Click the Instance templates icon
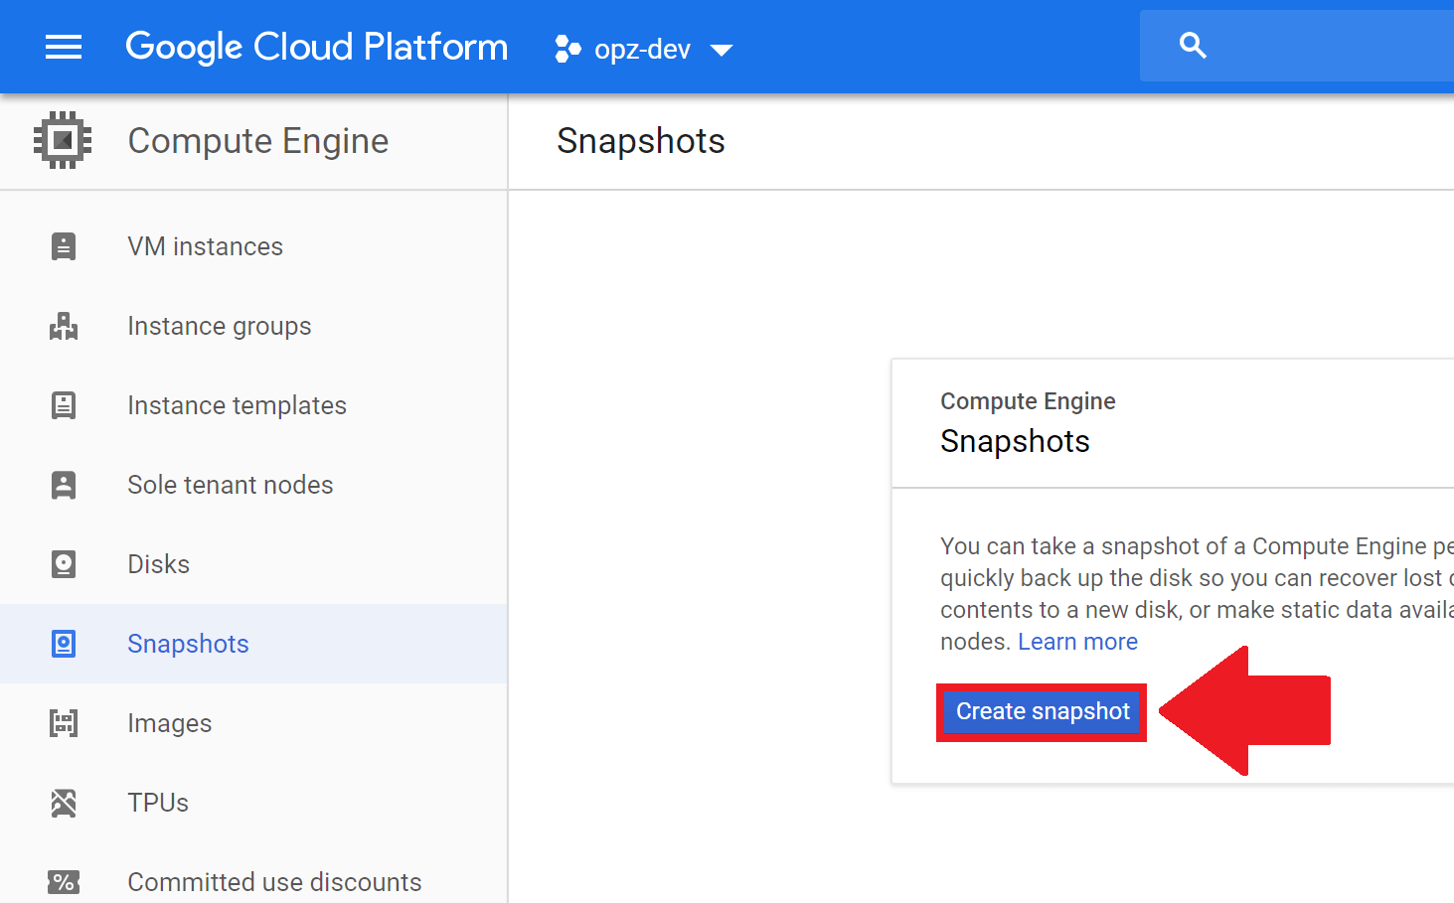The height and width of the screenshot is (903, 1454). 64,405
